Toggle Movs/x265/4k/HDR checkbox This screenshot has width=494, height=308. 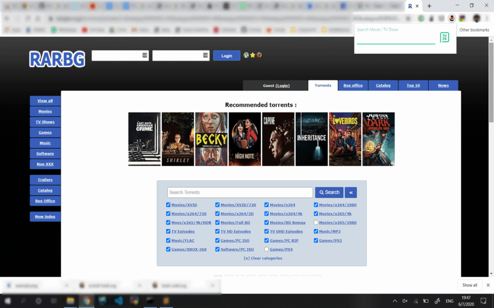click(x=168, y=222)
